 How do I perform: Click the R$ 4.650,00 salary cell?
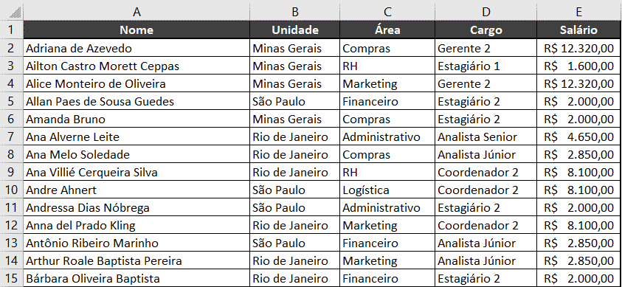point(579,137)
